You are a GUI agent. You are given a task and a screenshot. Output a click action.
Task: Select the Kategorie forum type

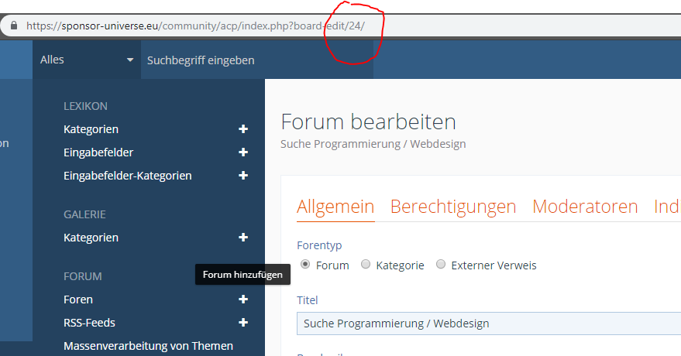(366, 265)
